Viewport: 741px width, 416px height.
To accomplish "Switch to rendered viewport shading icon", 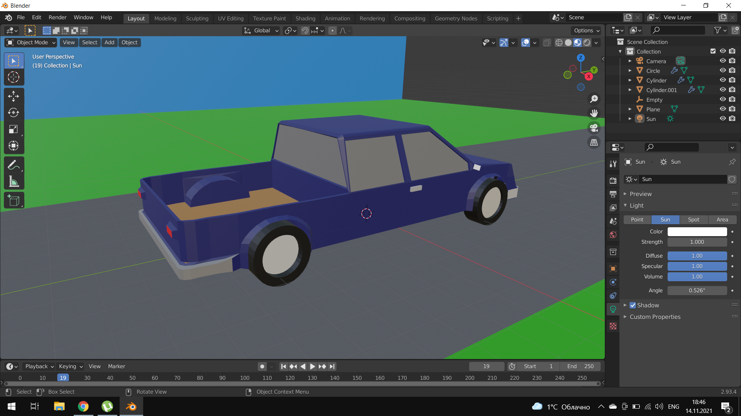I will coord(587,43).
